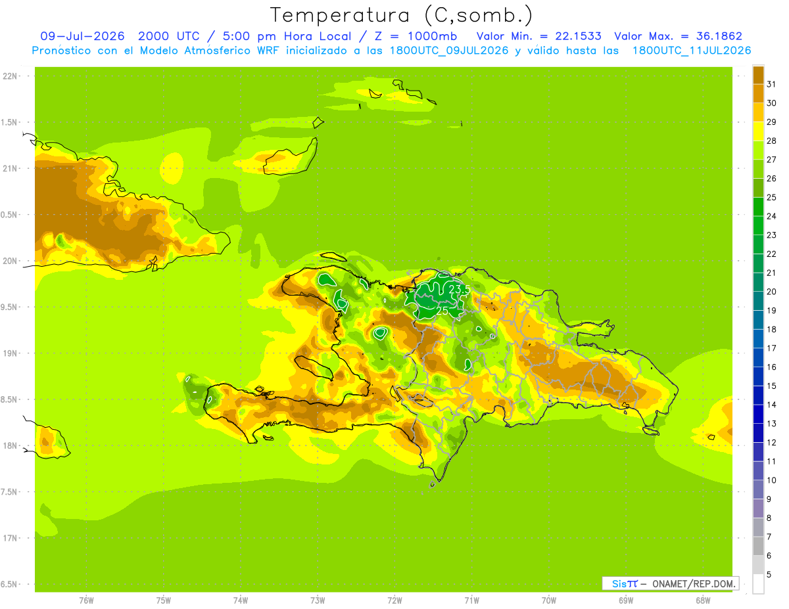Click the SisTT ONAMET/REP.DOM. watermark

(x=670, y=583)
